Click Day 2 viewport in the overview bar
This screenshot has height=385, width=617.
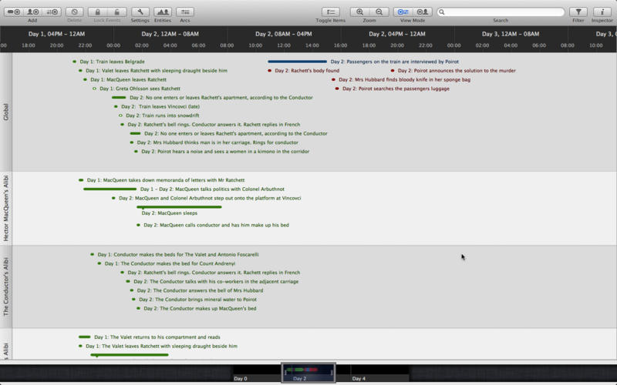tap(308, 373)
